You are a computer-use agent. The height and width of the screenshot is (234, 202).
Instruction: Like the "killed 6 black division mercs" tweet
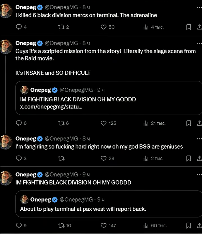tap(104, 27)
